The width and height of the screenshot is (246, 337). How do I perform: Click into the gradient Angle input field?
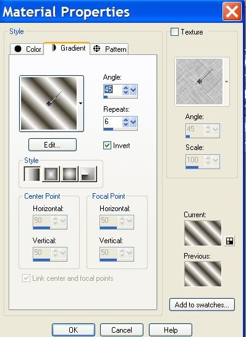coord(112,90)
